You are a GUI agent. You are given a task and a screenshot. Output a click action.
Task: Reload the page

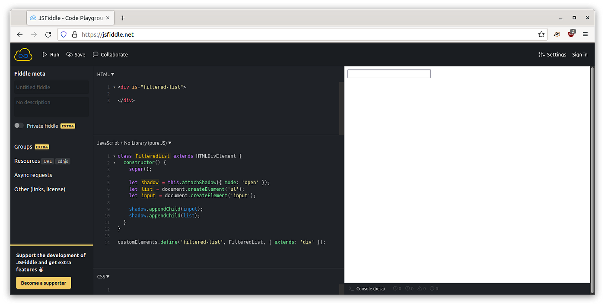click(x=48, y=35)
